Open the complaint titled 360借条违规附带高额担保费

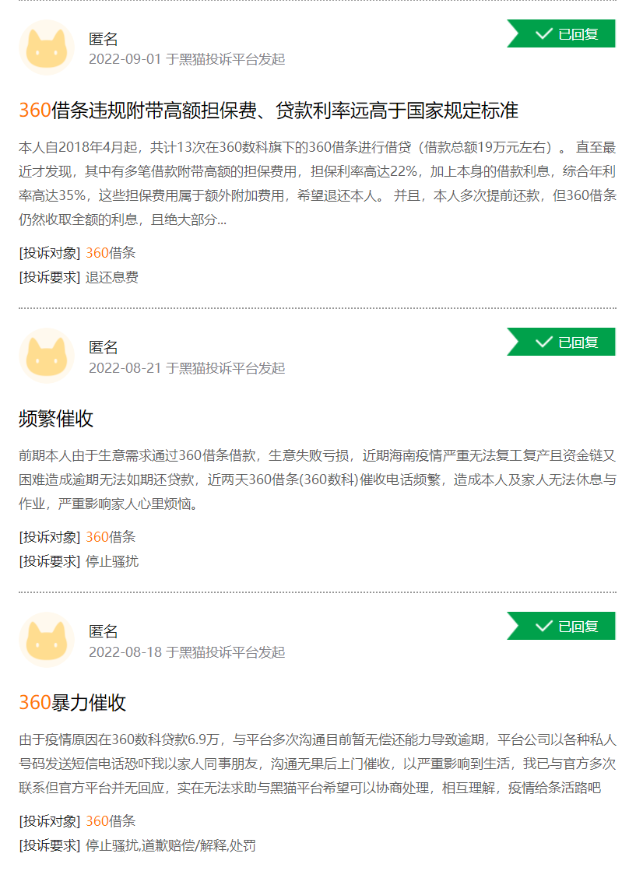click(269, 111)
